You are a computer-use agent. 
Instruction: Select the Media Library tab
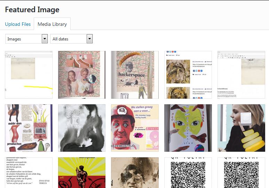coord(52,24)
